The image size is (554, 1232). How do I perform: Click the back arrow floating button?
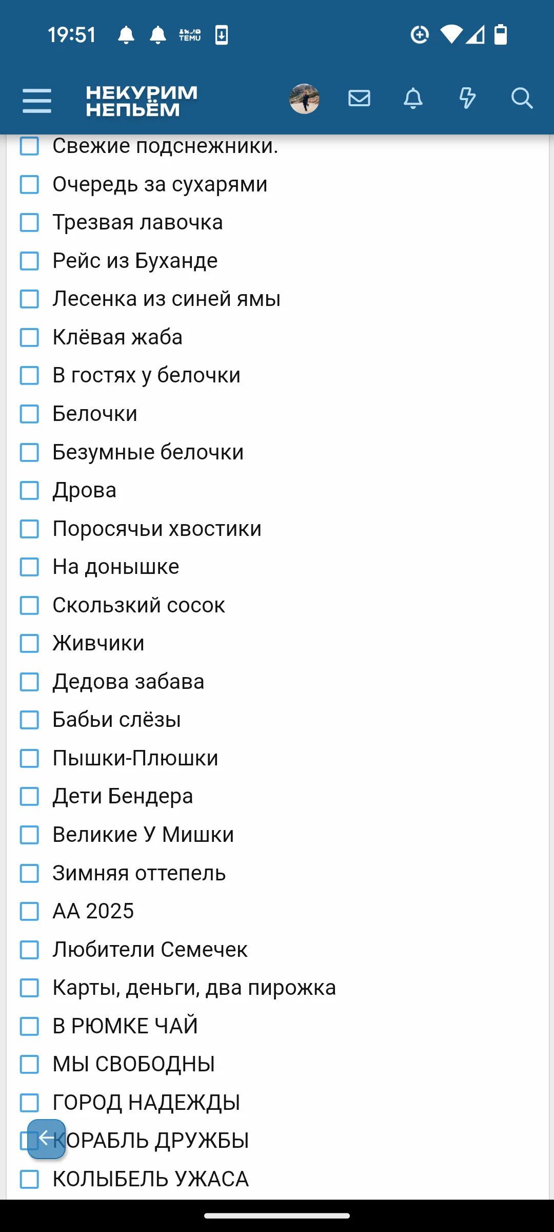pos(47,1139)
